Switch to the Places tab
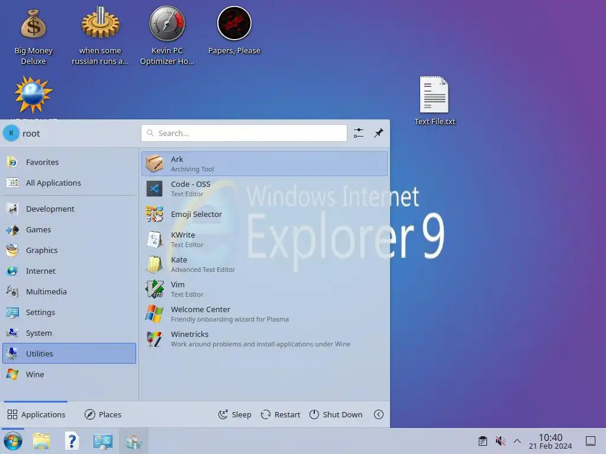The height and width of the screenshot is (454, 606). point(103,414)
